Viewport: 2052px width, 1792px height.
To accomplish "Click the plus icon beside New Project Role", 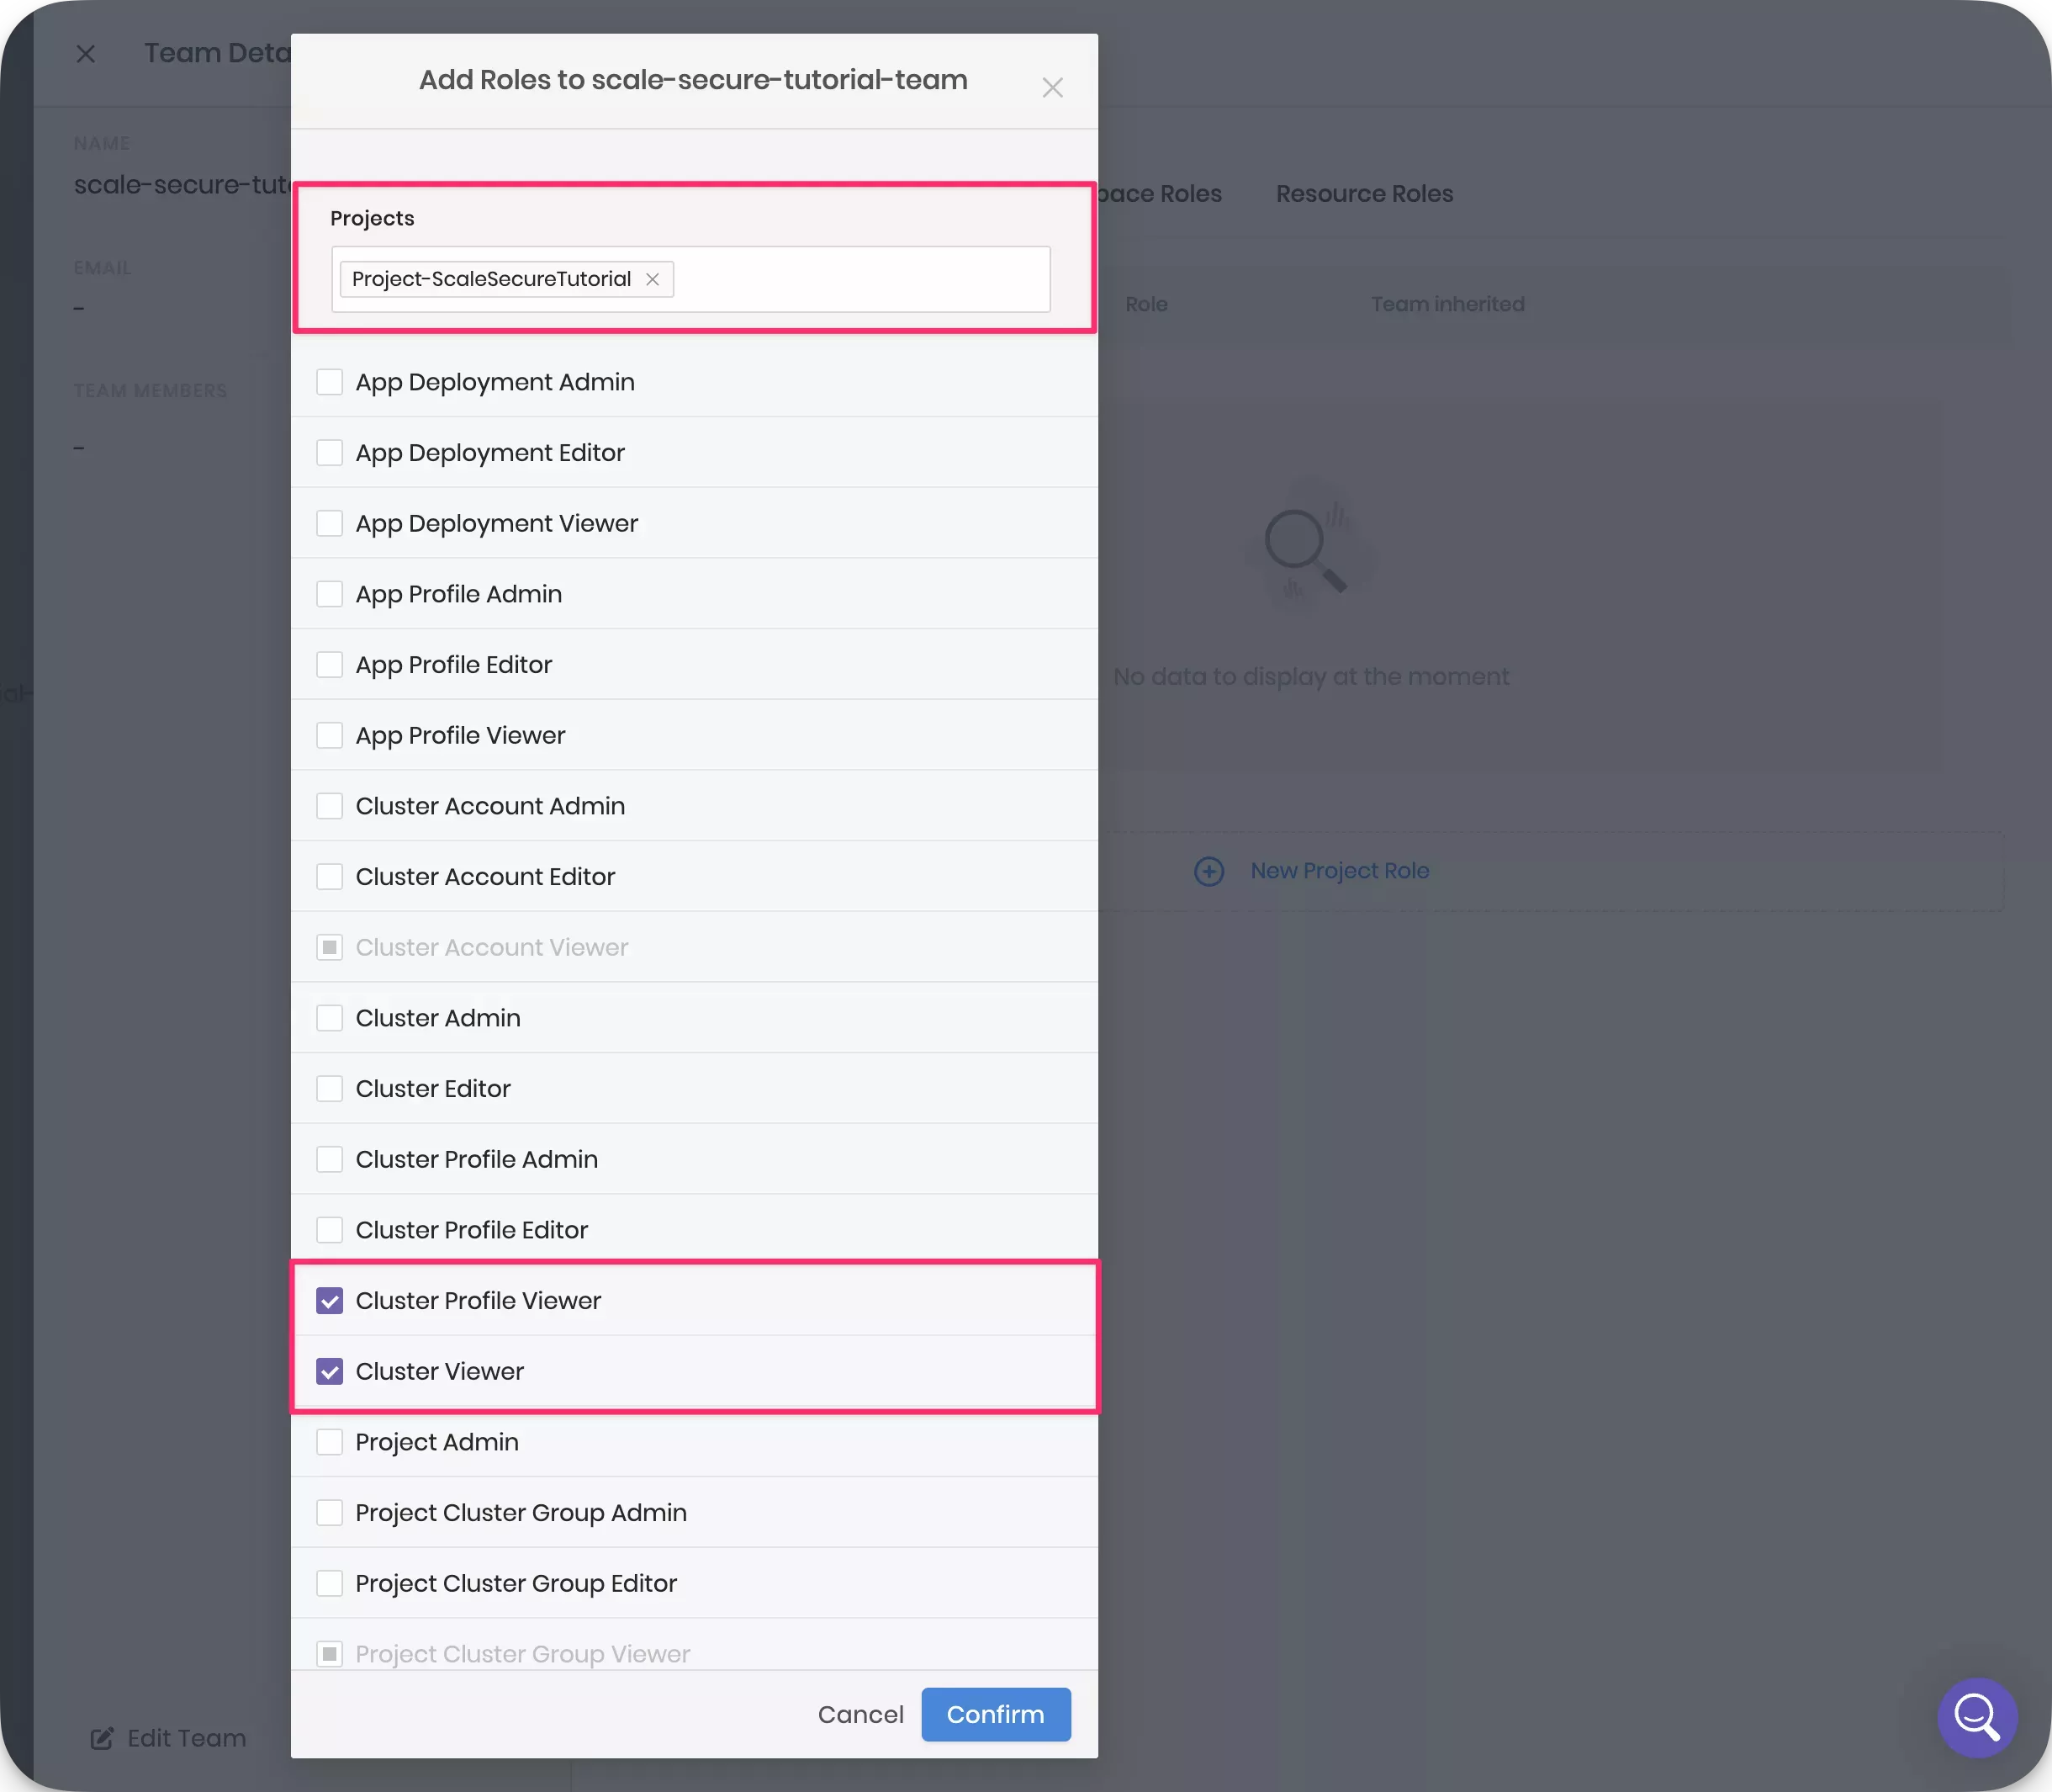I will [x=1208, y=871].
